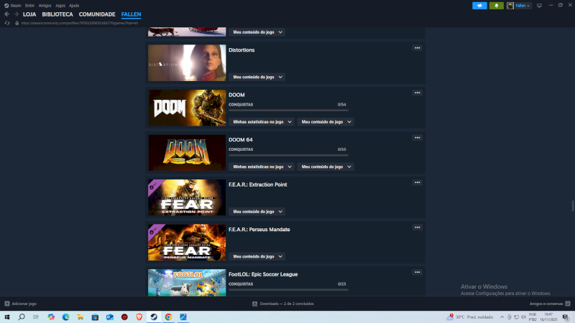Click the Adicionar jogo button
Screen dimensions: 575x323
(21, 304)
